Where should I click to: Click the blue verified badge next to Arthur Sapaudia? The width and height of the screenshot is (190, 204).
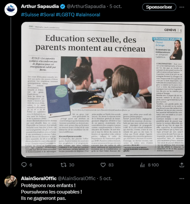click(63, 7)
